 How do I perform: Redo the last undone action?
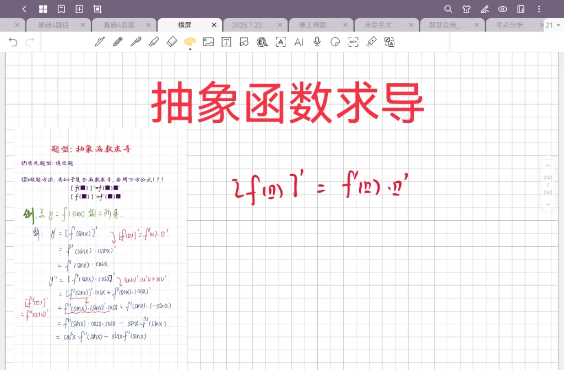[x=30, y=42]
